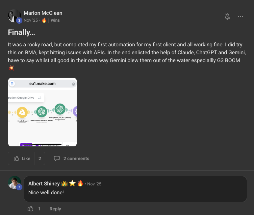Click Marlon McClean's profile avatar

click(14, 16)
